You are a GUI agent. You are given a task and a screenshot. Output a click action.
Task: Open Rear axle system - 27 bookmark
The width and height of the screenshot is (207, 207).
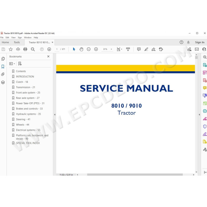point(28,98)
